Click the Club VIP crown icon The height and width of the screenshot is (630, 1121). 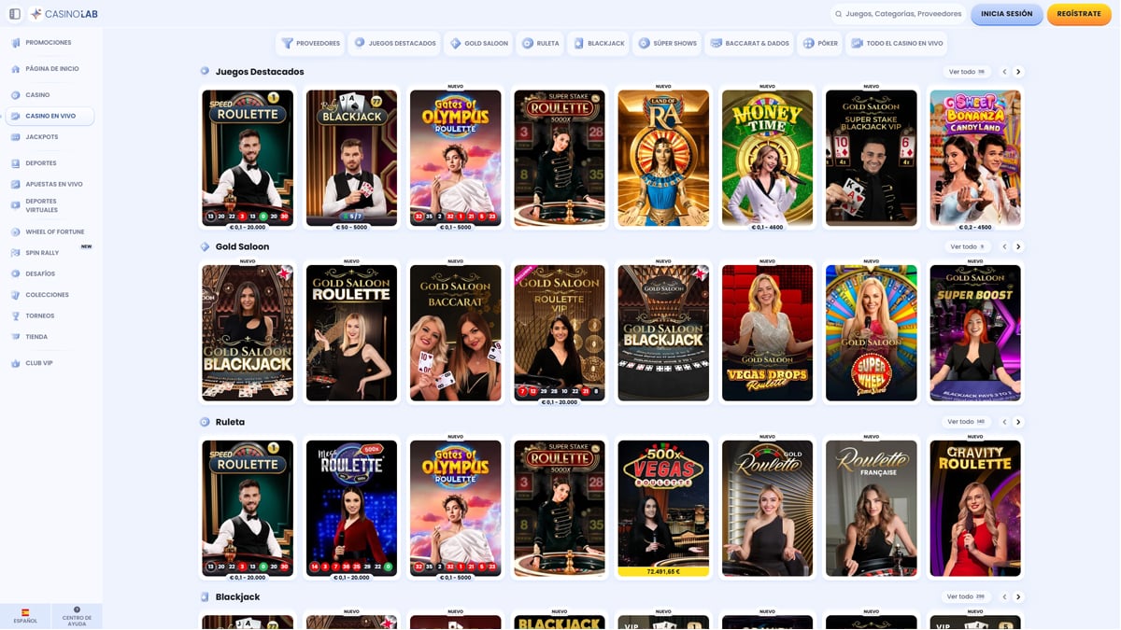tap(16, 363)
